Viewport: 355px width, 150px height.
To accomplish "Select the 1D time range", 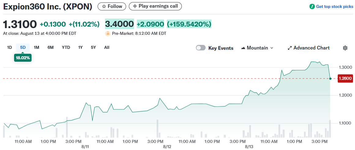I will [9, 47].
